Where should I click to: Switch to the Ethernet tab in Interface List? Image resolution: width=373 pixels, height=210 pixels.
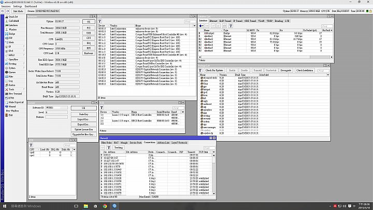click(x=213, y=21)
